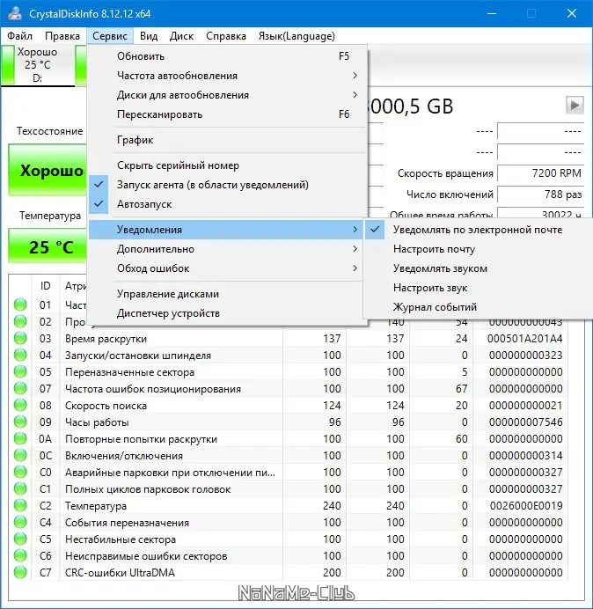The height and width of the screenshot is (609, 593).
Task: Click green status circle for attribute 0C
Action: (20, 455)
